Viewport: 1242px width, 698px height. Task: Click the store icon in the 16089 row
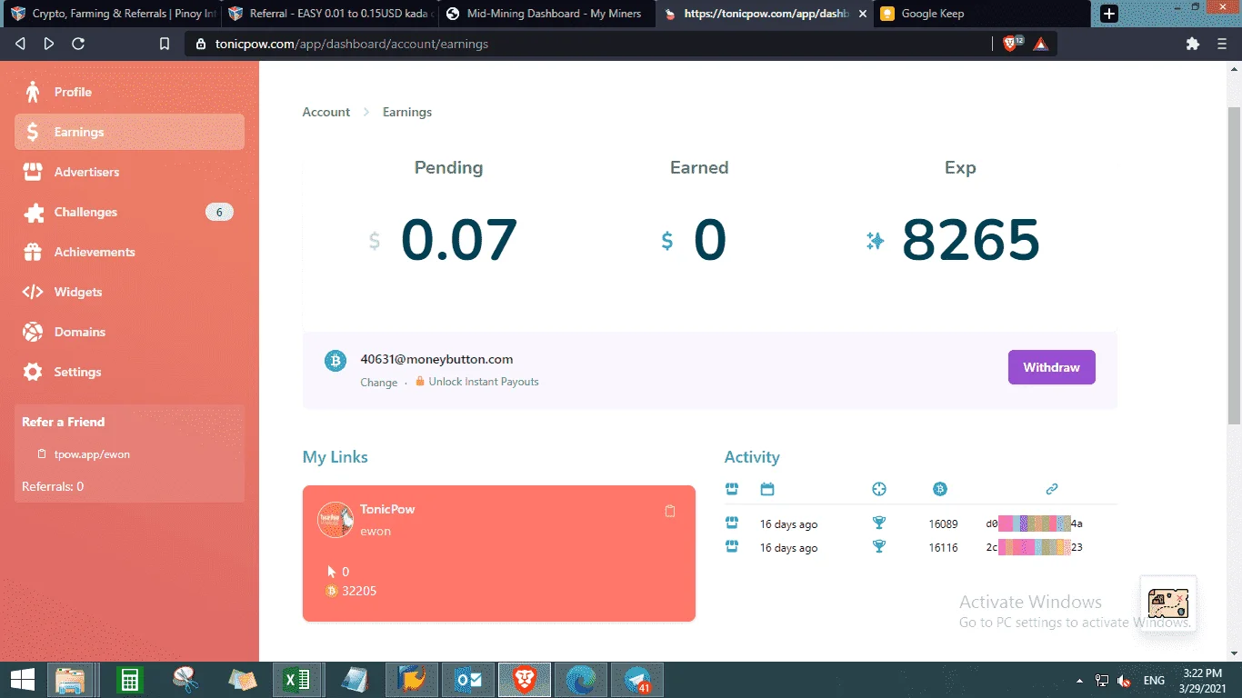(x=732, y=523)
